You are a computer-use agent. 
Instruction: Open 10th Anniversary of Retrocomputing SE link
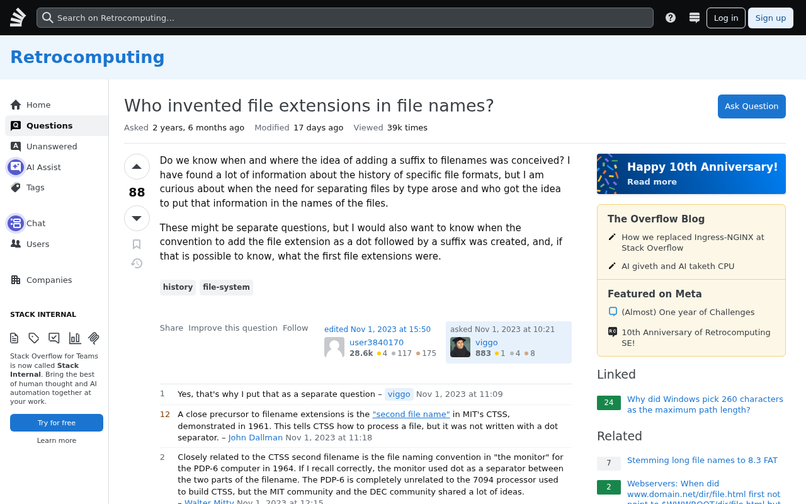coord(696,338)
